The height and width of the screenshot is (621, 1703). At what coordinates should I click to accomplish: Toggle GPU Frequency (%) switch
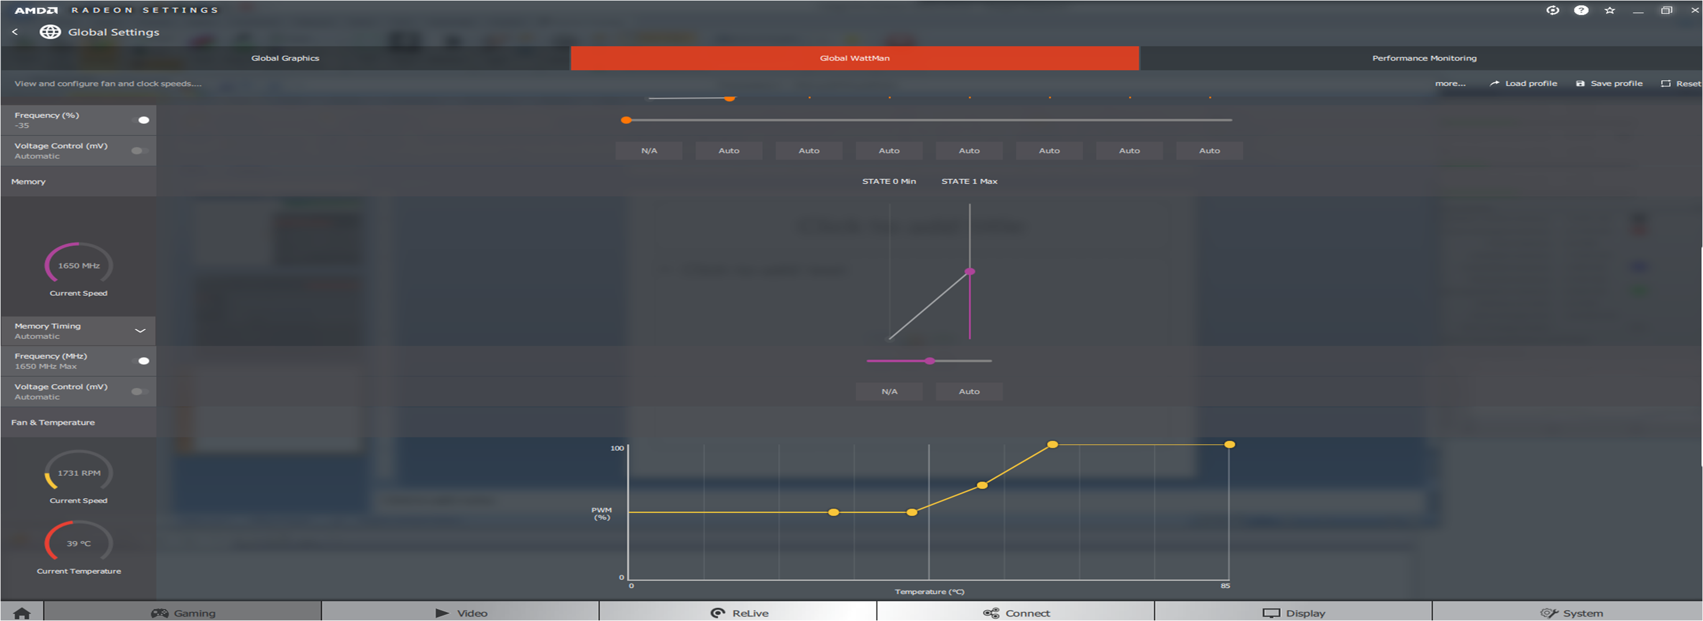[141, 119]
